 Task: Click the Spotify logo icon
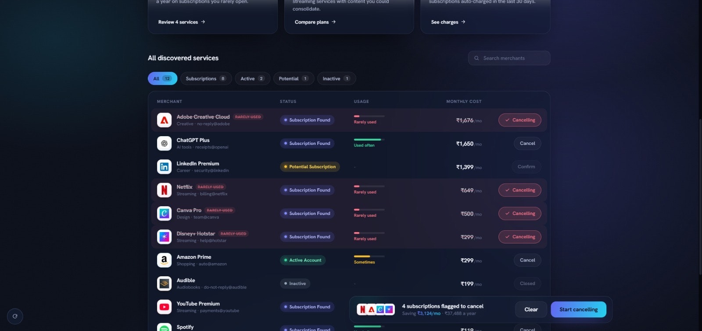click(164, 327)
